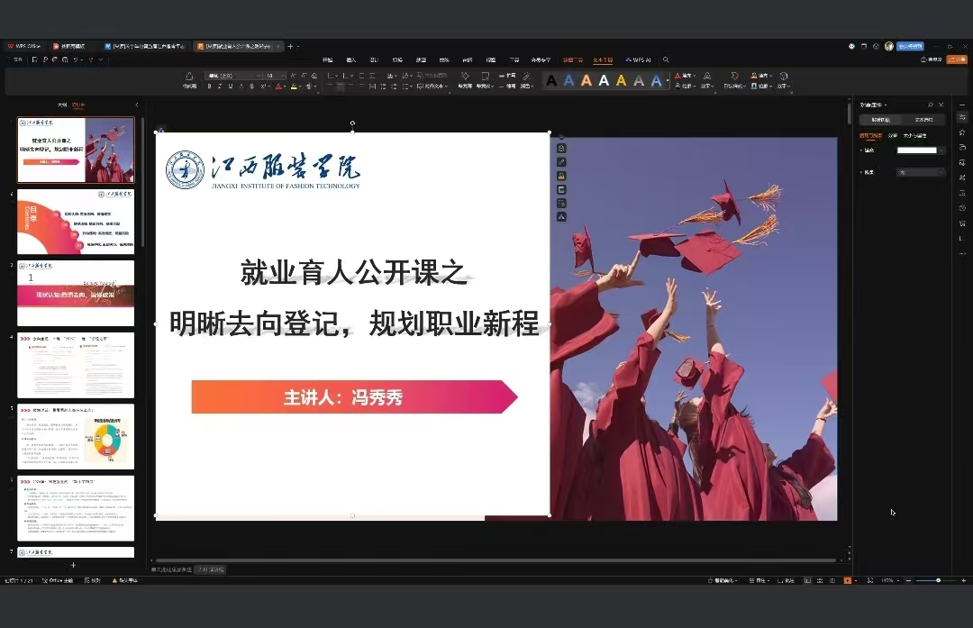Toggle slide sorter view in status bar
This screenshot has width=973, height=628.
[x=820, y=580]
